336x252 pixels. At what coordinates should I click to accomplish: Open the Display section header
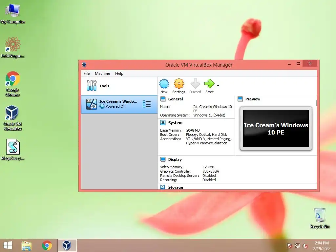(x=175, y=159)
